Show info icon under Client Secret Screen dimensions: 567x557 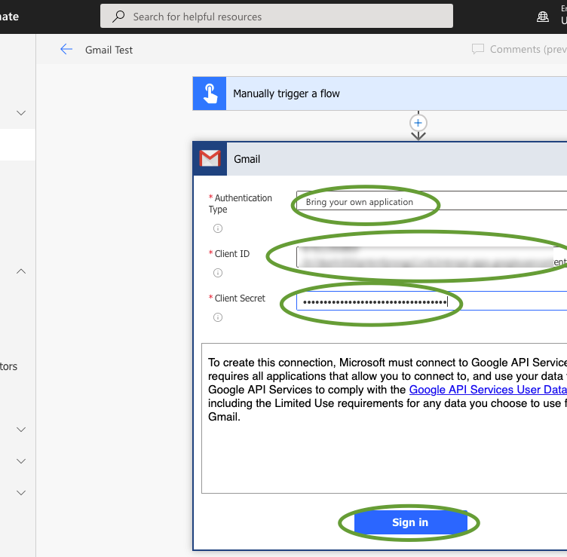pos(218,317)
